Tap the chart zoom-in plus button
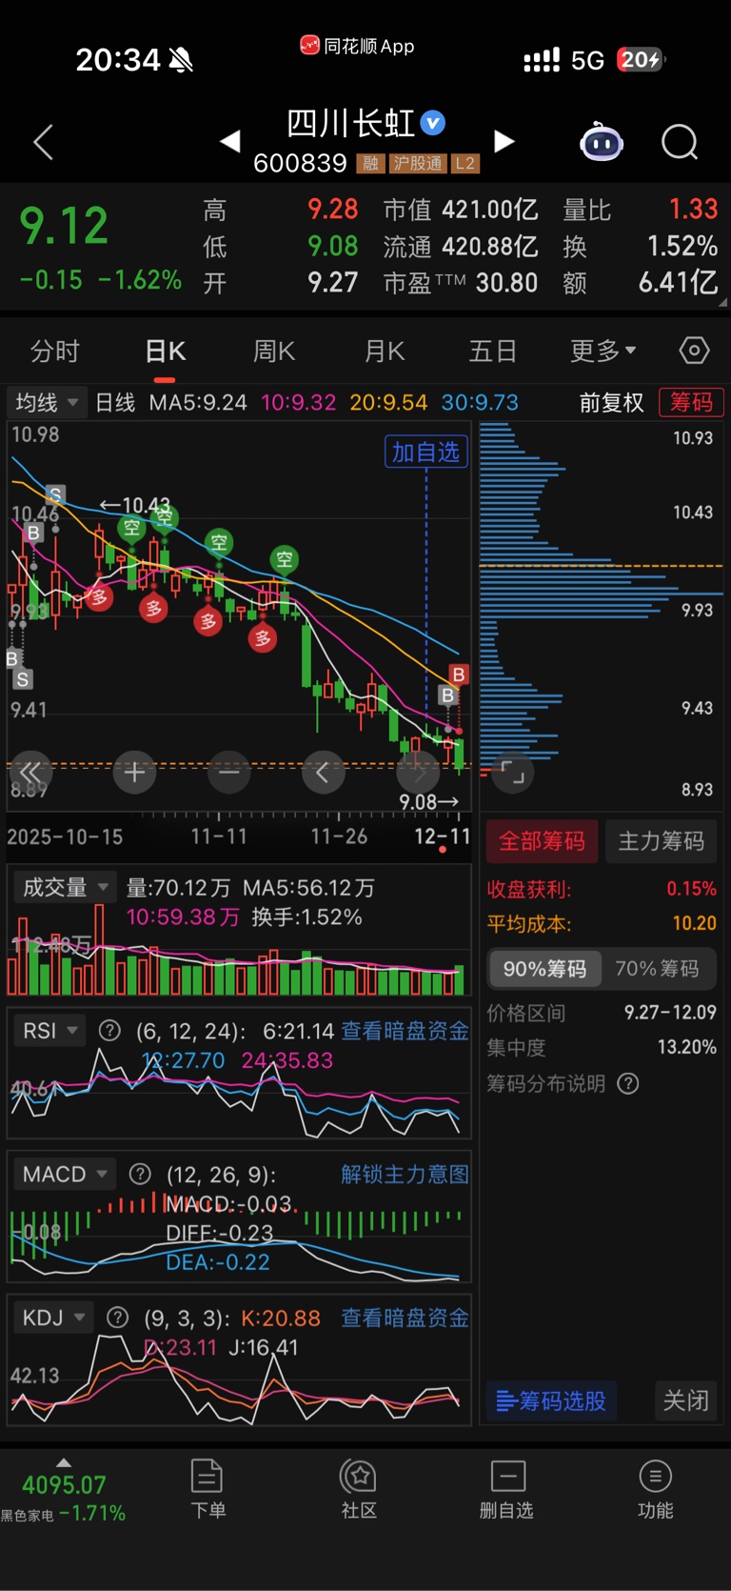Image resolution: width=731 pixels, height=1591 pixels. (x=134, y=772)
